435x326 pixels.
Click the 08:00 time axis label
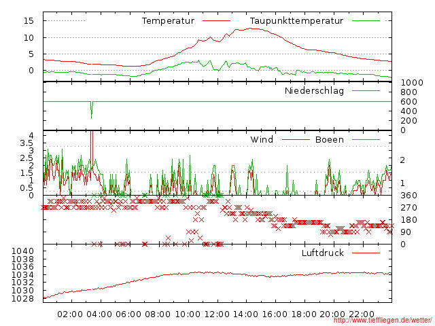click(x=158, y=314)
